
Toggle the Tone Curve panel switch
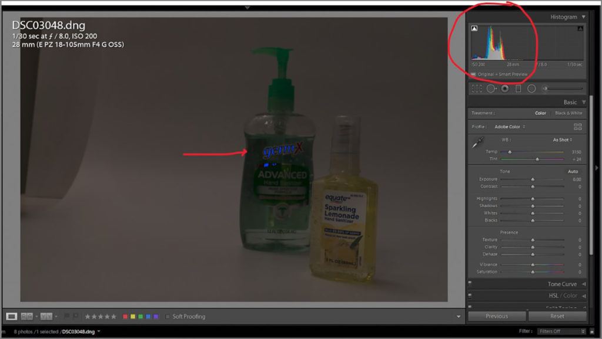tap(470, 284)
